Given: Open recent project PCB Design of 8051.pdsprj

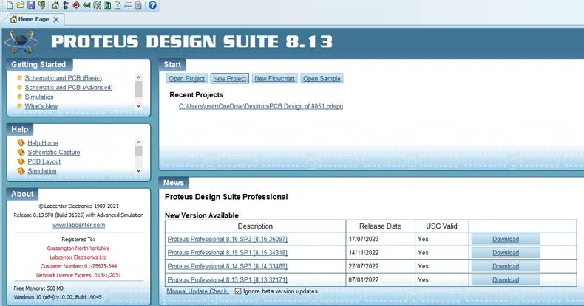Looking at the screenshot, I should point(261,106).
